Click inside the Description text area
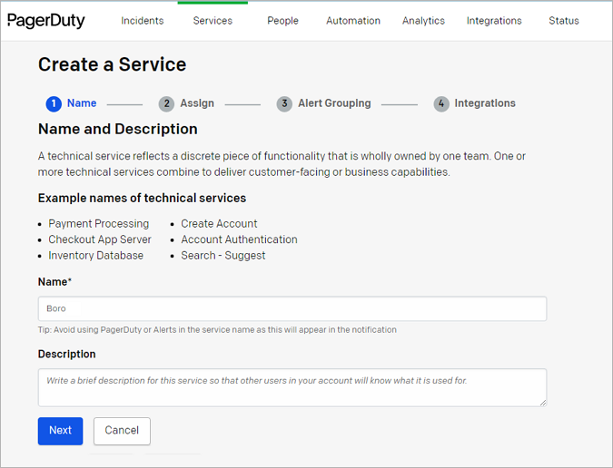The height and width of the screenshot is (468, 613). click(292, 387)
